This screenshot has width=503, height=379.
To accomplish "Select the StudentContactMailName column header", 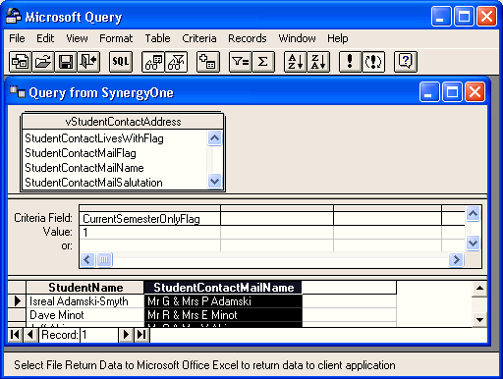I will 223,288.
